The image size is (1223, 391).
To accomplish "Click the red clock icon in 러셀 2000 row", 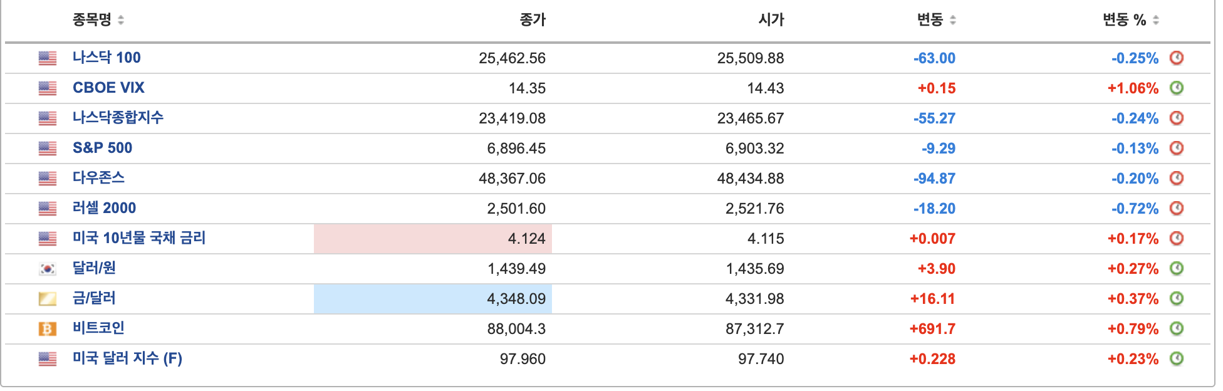I will (1177, 208).
